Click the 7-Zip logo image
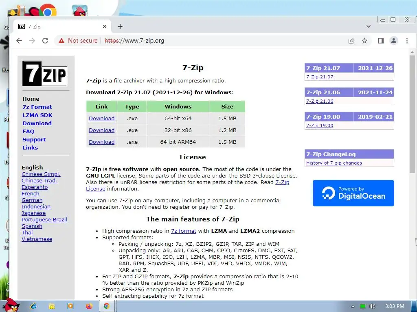The height and width of the screenshot is (312, 417). point(45,74)
